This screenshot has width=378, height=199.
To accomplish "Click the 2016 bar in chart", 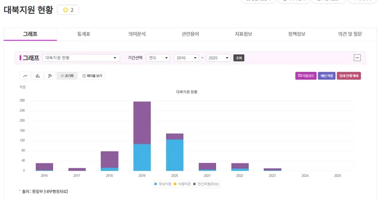I will coord(44,167).
